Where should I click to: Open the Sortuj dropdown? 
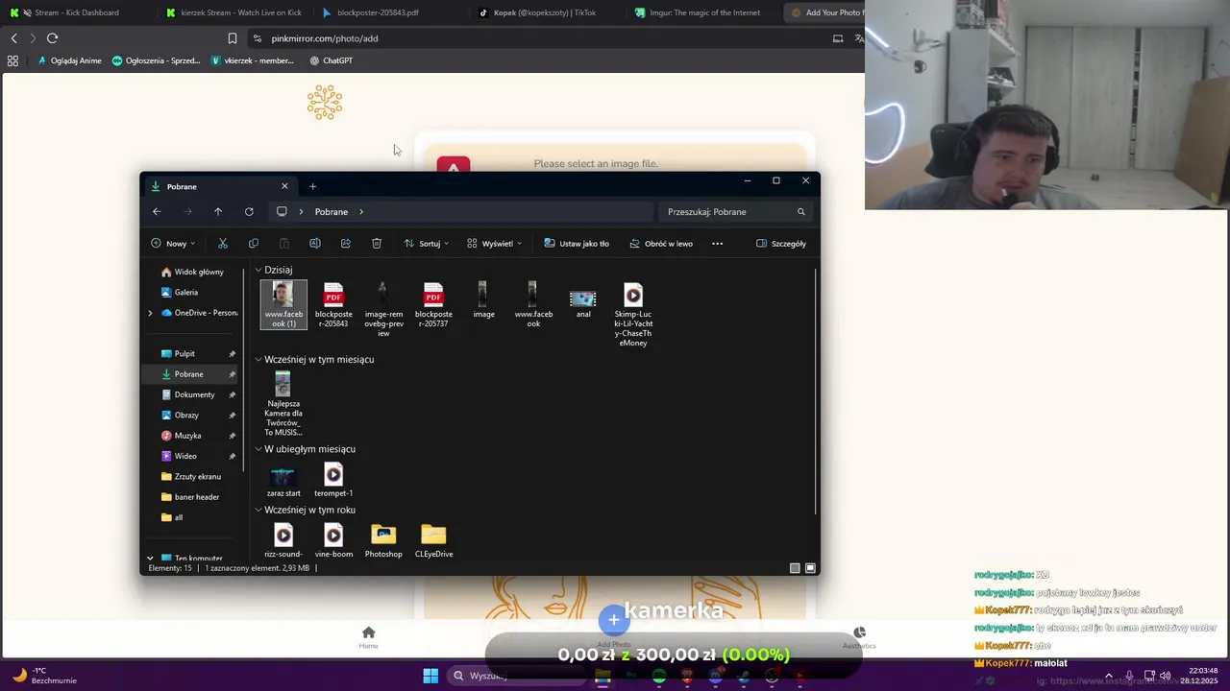427,244
